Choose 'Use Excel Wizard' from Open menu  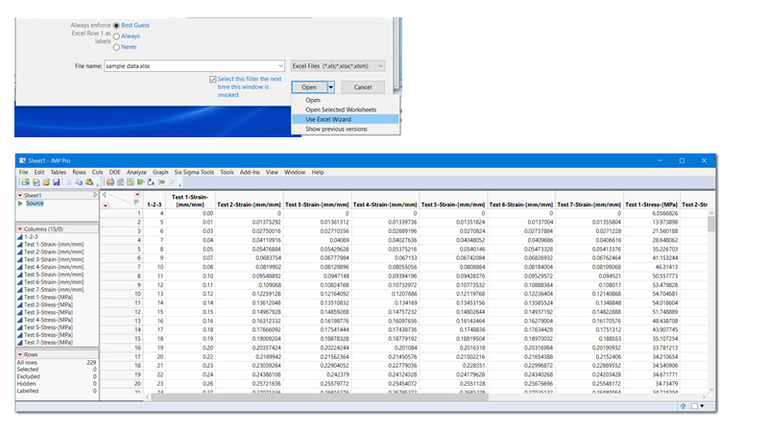(x=345, y=119)
